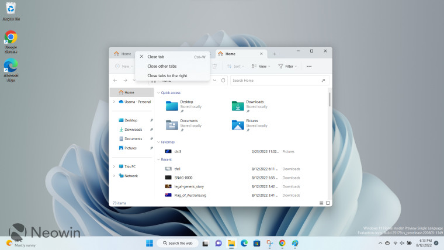Screen dimensions: 444x250
Task: Open Downloads in the navigation pane
Action: click(x=130, y=130)
